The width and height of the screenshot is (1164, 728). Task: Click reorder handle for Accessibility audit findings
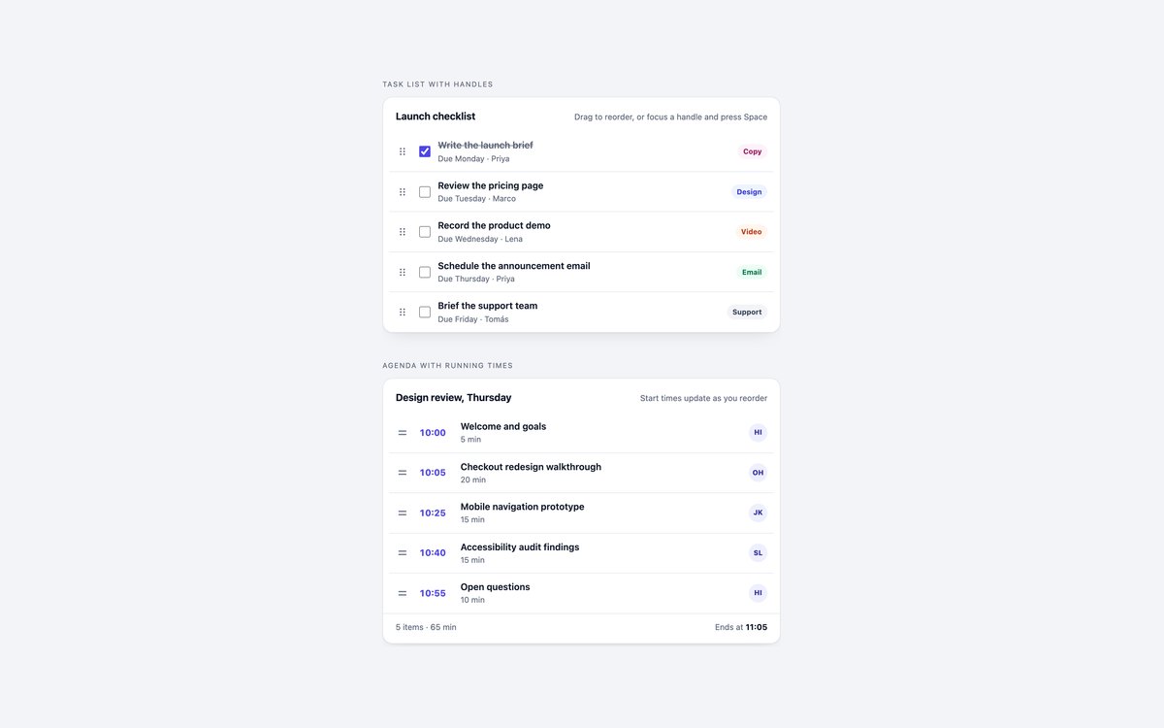click(403, 553)
